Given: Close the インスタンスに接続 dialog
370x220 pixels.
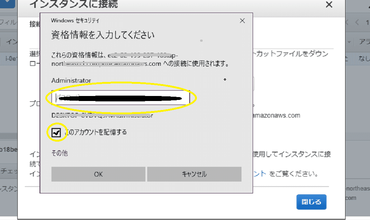Looking at the screenshot, I should coord(329,5).
